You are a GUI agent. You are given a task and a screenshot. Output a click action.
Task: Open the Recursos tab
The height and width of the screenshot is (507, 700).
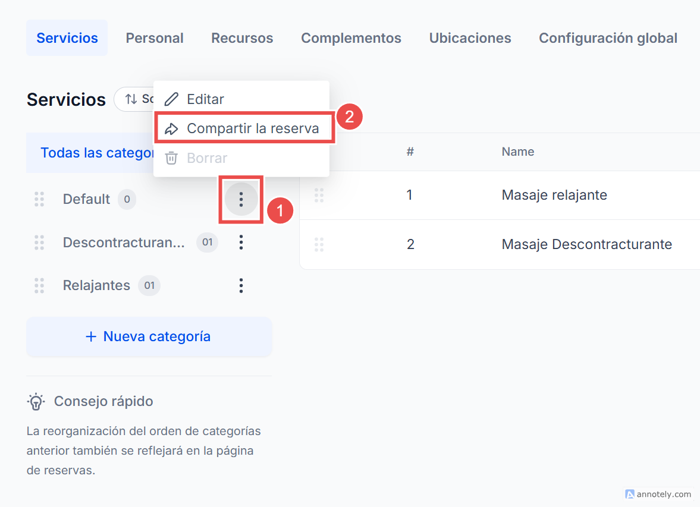point(242,38)
